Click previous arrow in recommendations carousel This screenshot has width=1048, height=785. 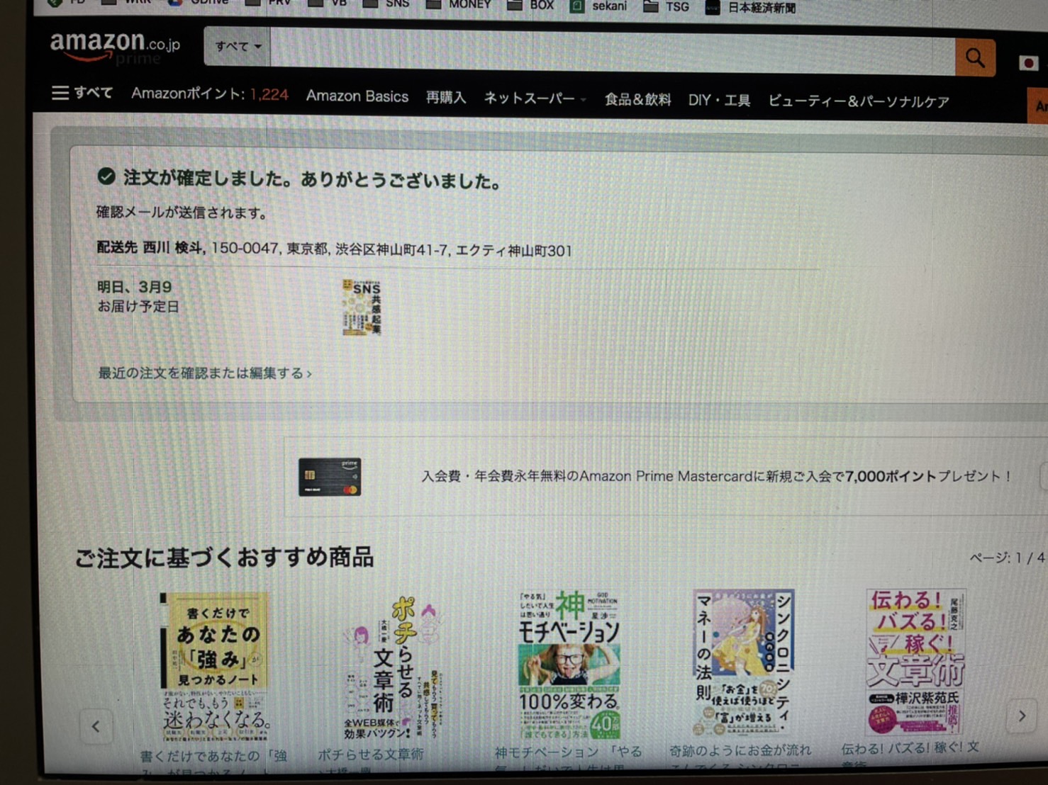pos(96,726)
